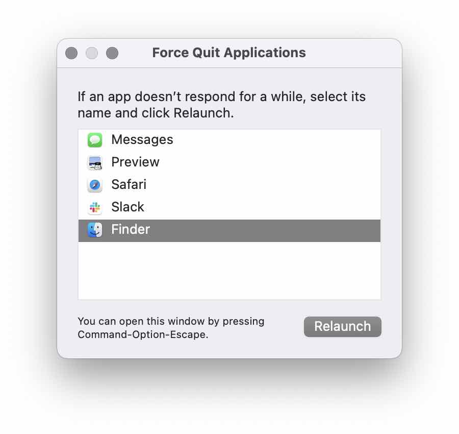Image resolution: width=459 pixels, height=434 pixels.
Task: Click the third window zoom button
Action: coord(112,53)
